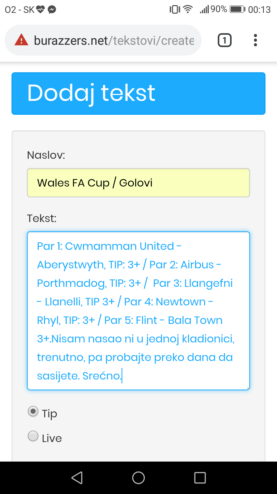
Task: Tap the vibrate mode status icon
Action: (x=175, y=10)
